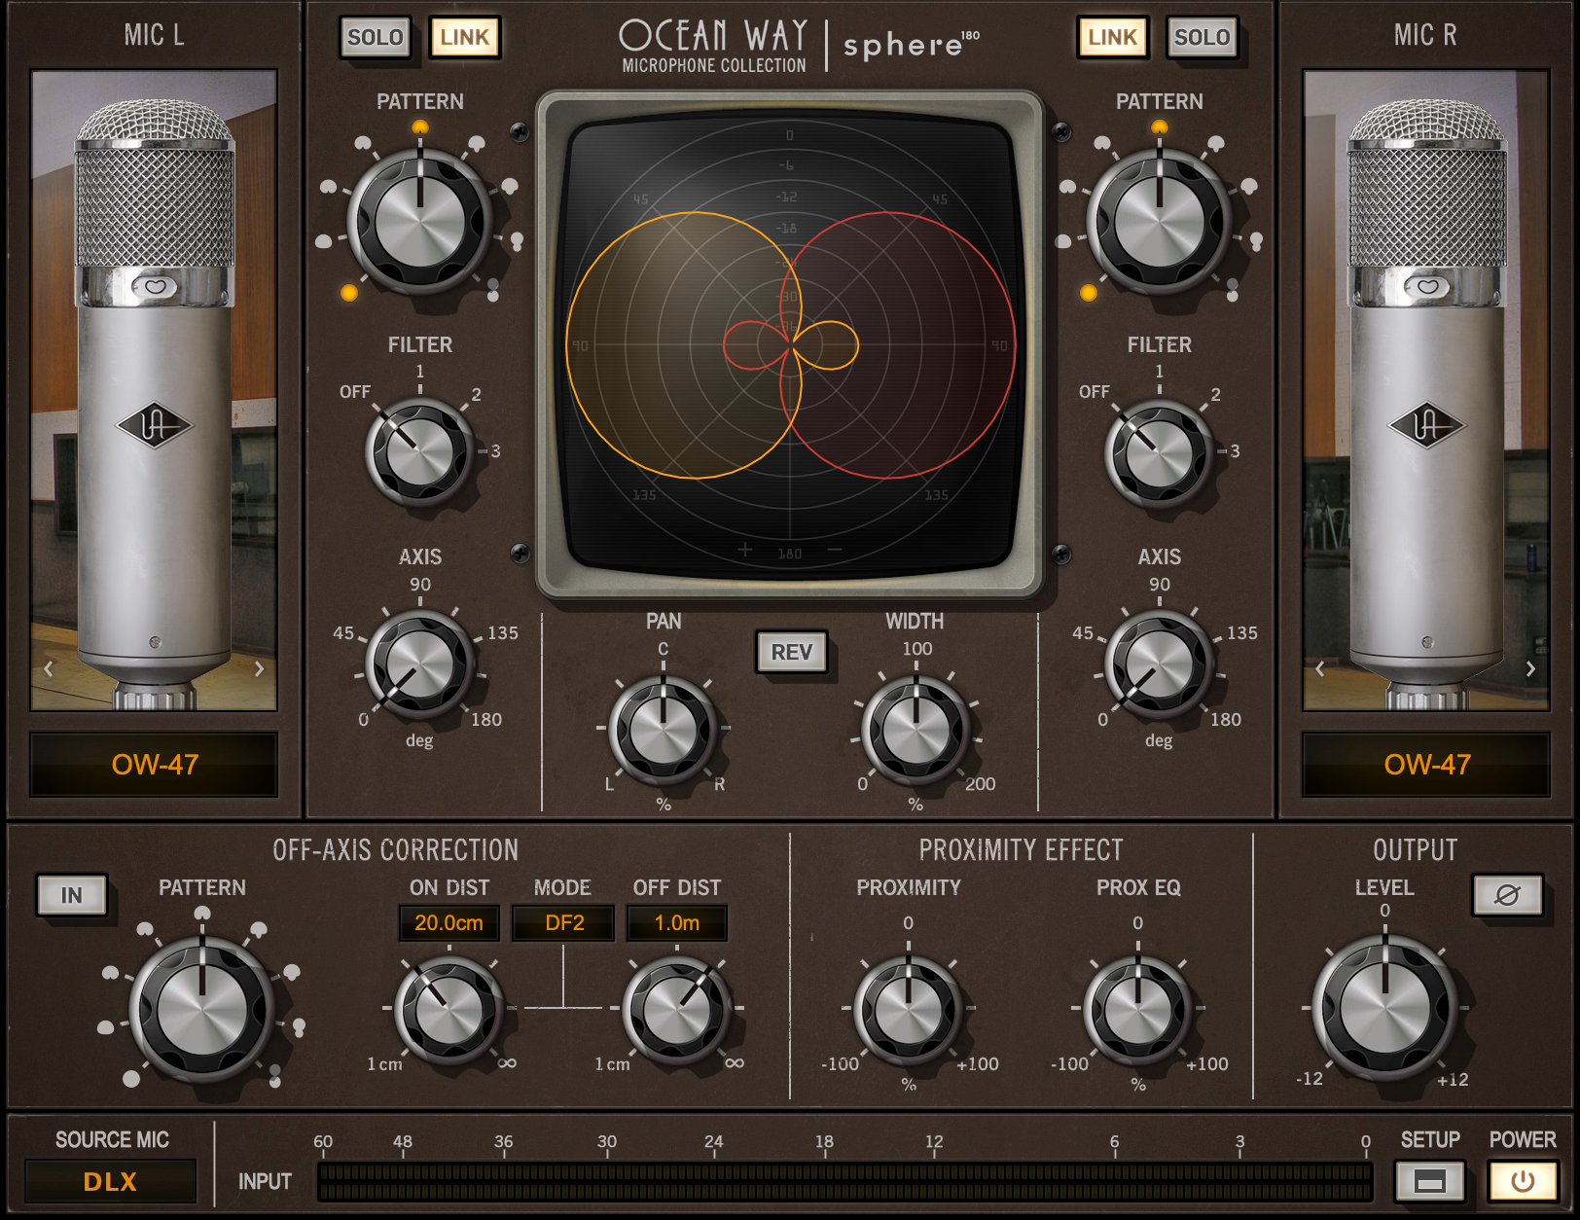This screenshot has height=1220, width=1580.
Task: Click the UA logo on MIC L
Action: (x=155, y=425)
